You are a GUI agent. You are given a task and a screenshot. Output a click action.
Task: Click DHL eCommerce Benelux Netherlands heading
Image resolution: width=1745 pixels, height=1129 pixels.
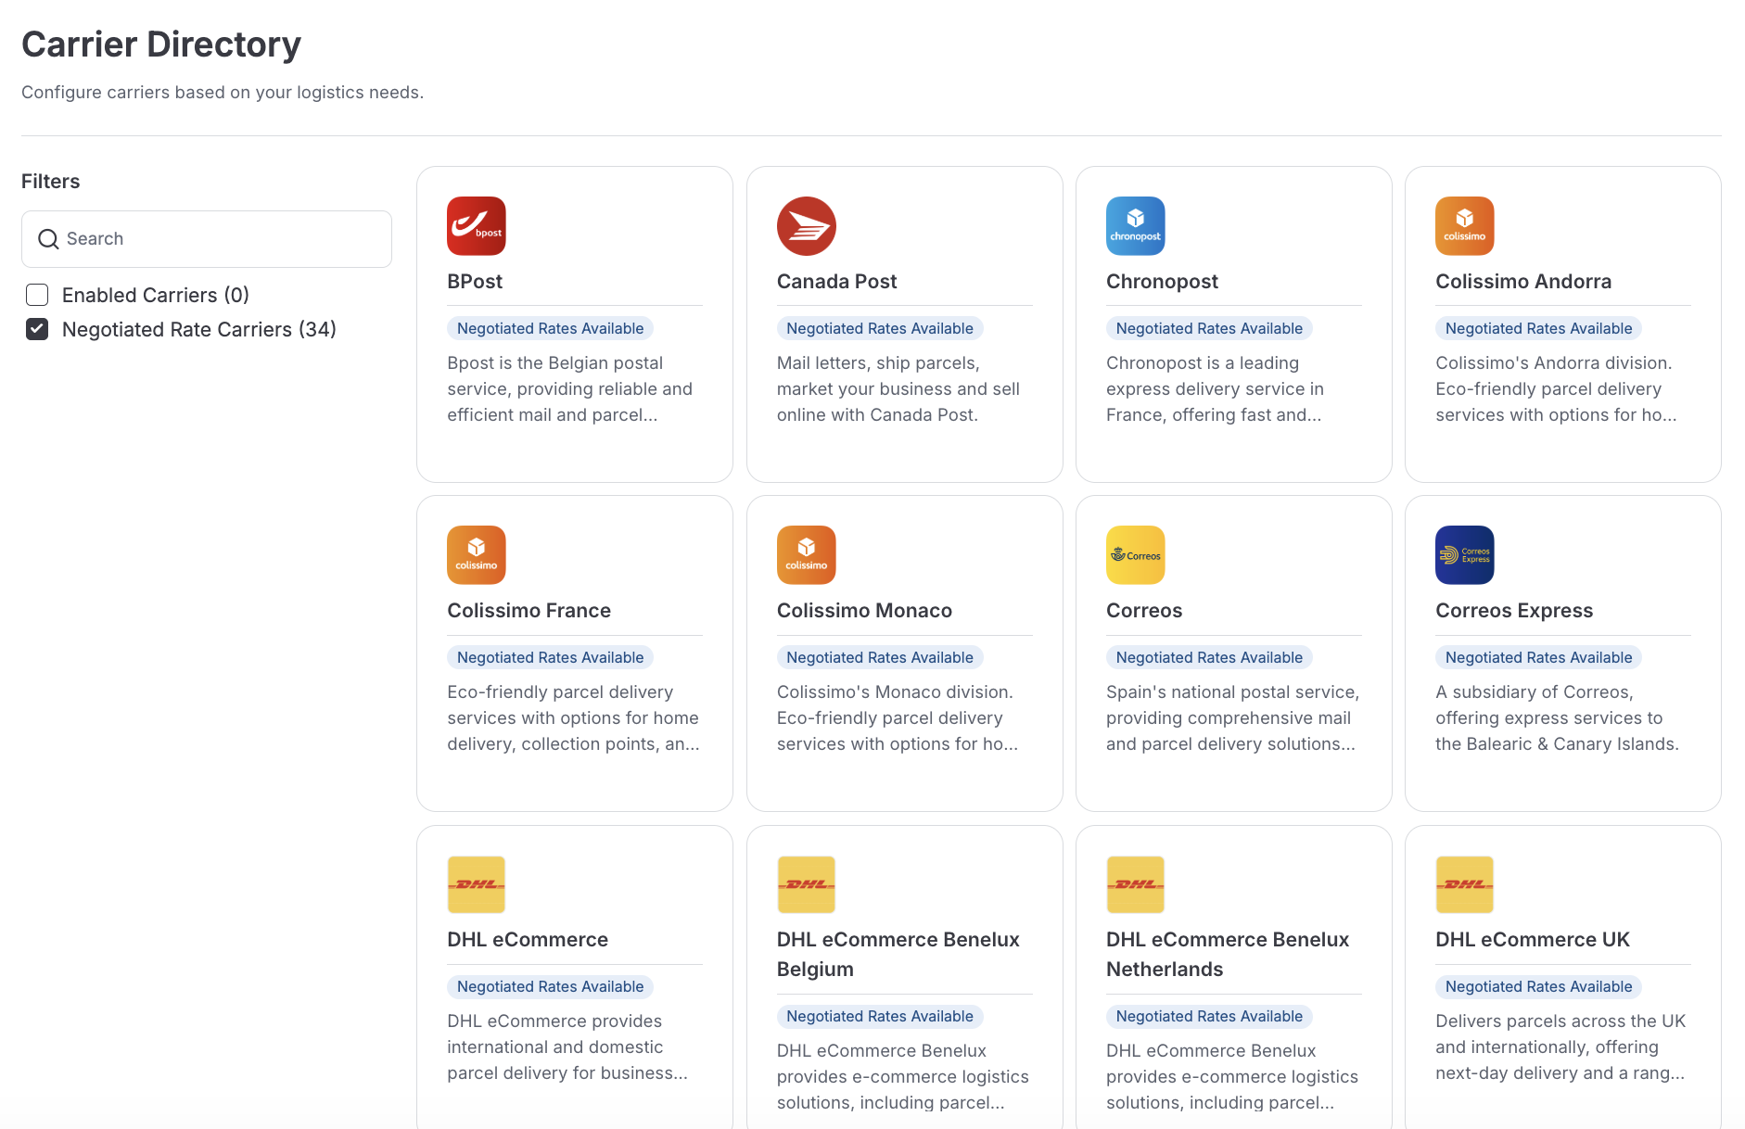1227,954
